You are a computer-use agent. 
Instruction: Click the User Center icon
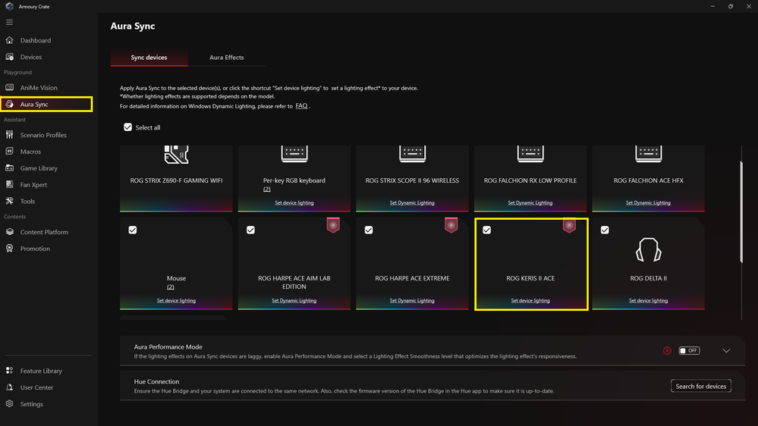9,387
